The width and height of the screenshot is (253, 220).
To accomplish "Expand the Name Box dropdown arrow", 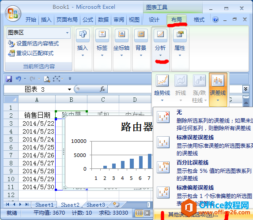I will pos(70,89).
